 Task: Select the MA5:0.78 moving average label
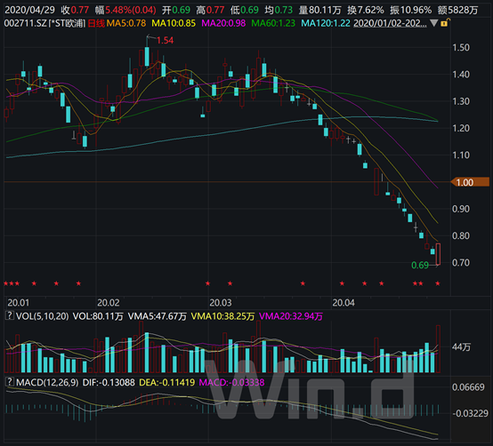126,23
